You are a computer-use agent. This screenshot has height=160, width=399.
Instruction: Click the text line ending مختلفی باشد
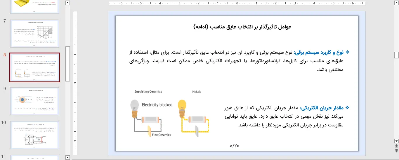tap(330, 70)
